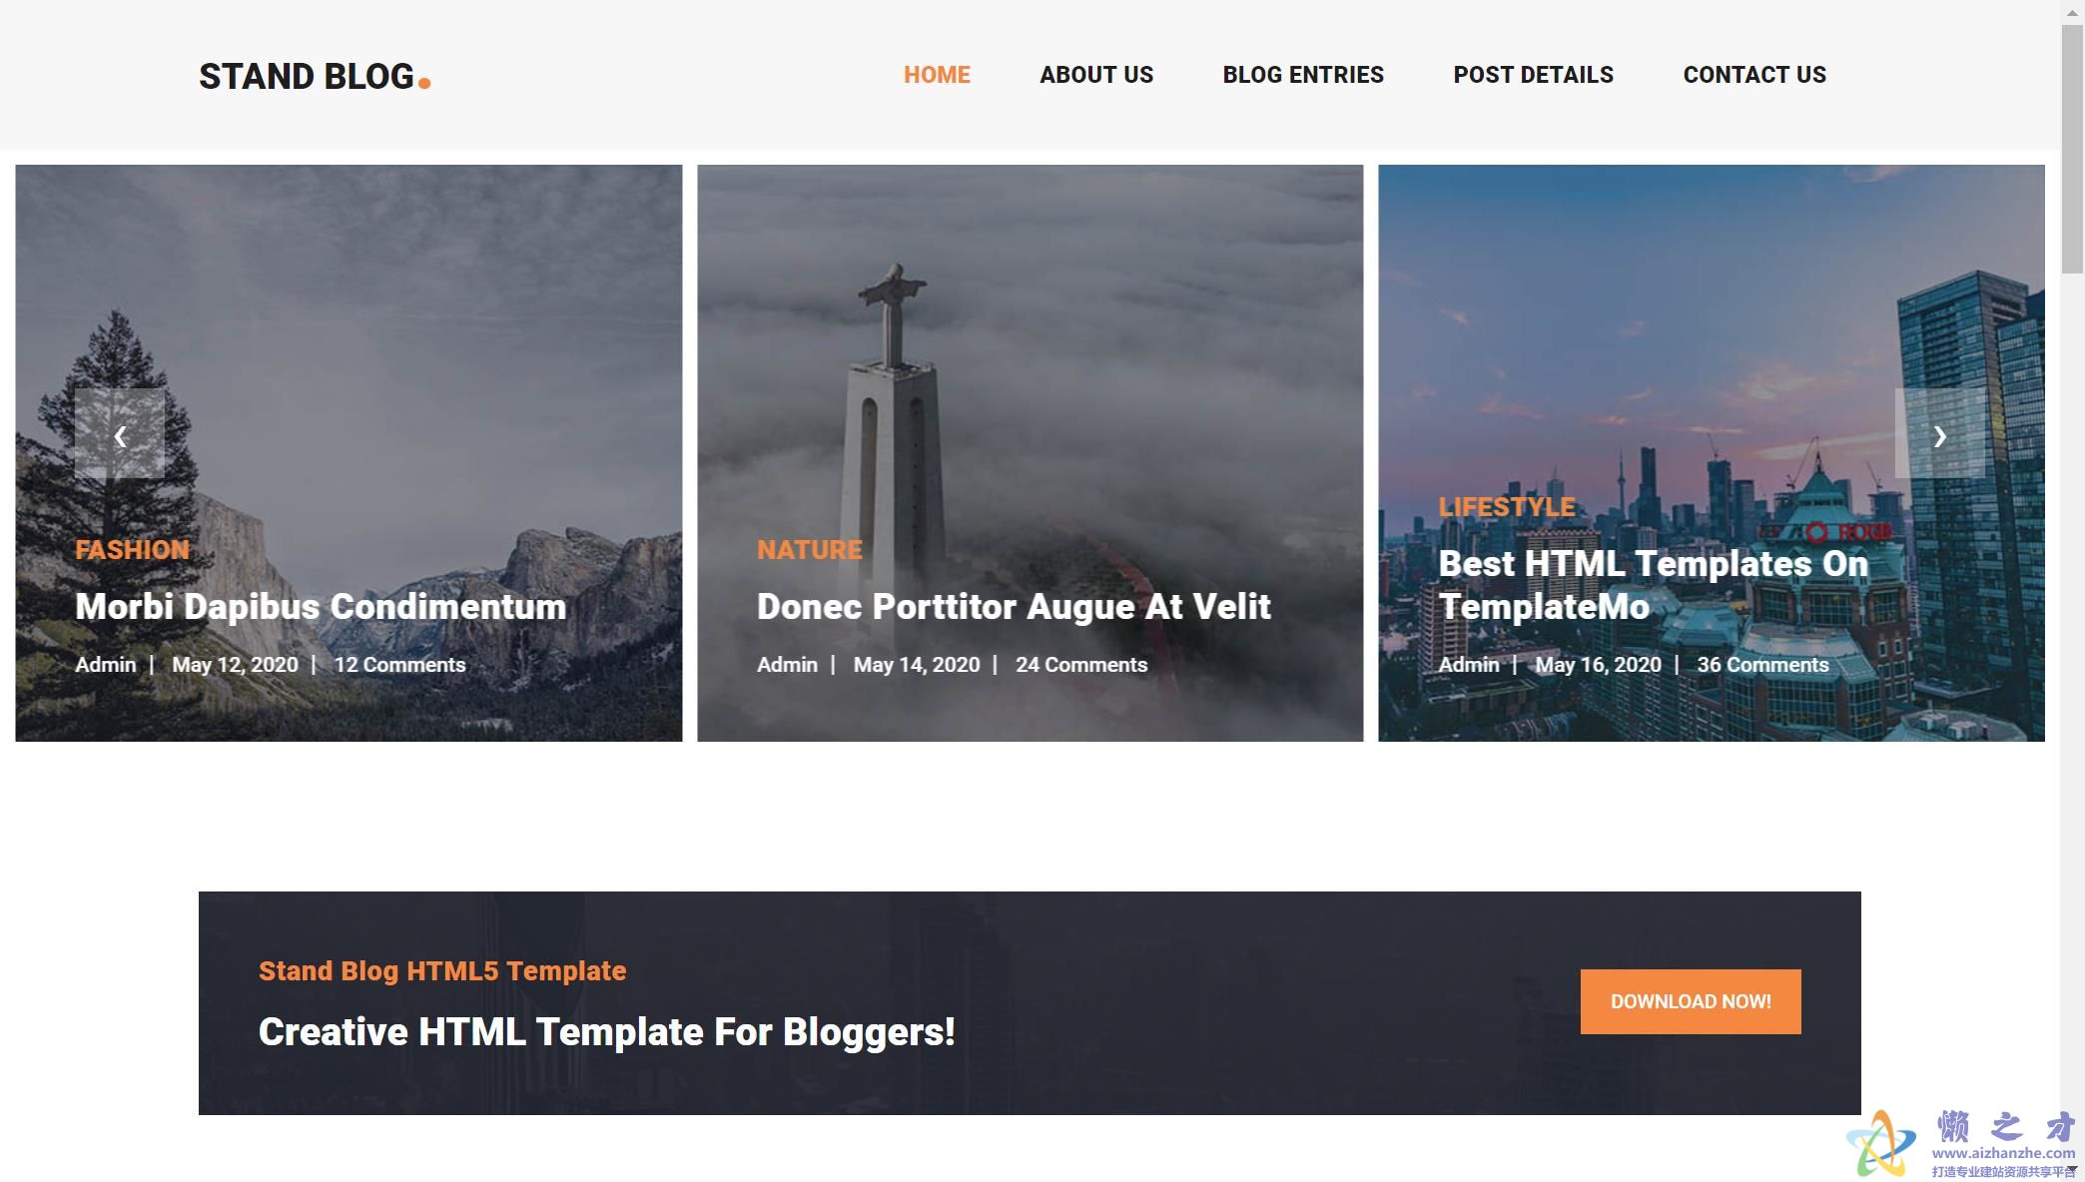Go to Blog Entries

(x=1303, y=75)
